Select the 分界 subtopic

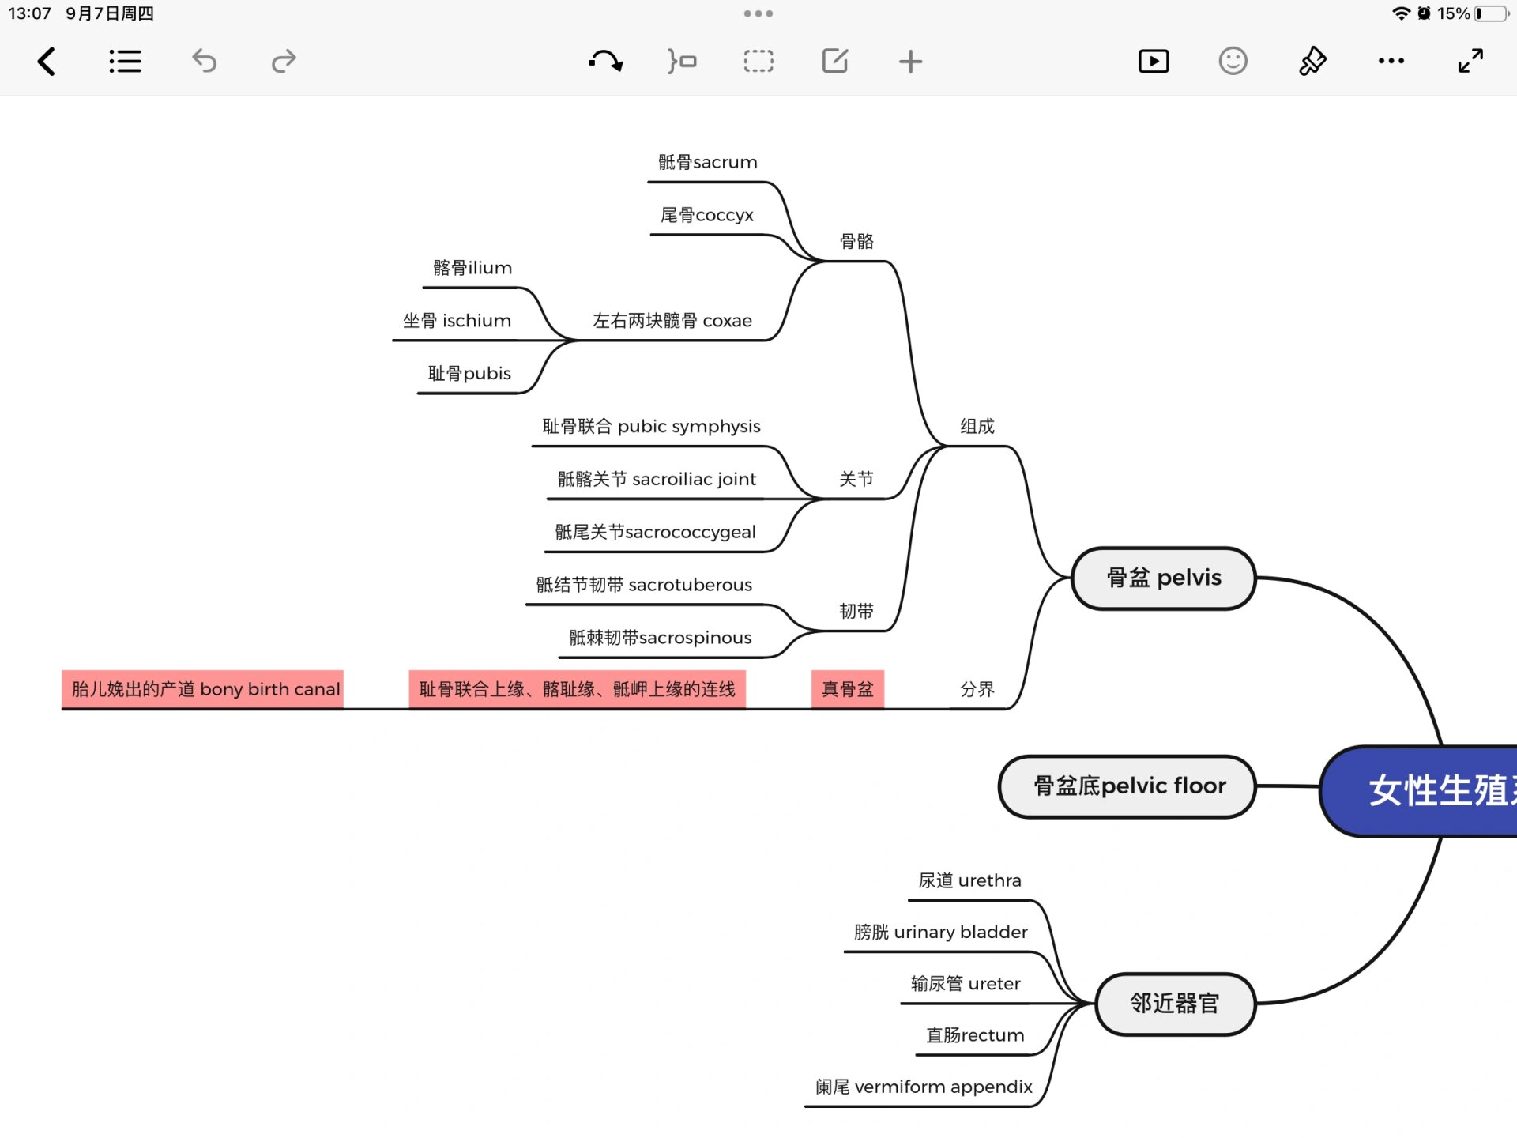click(x=977, y=689)
